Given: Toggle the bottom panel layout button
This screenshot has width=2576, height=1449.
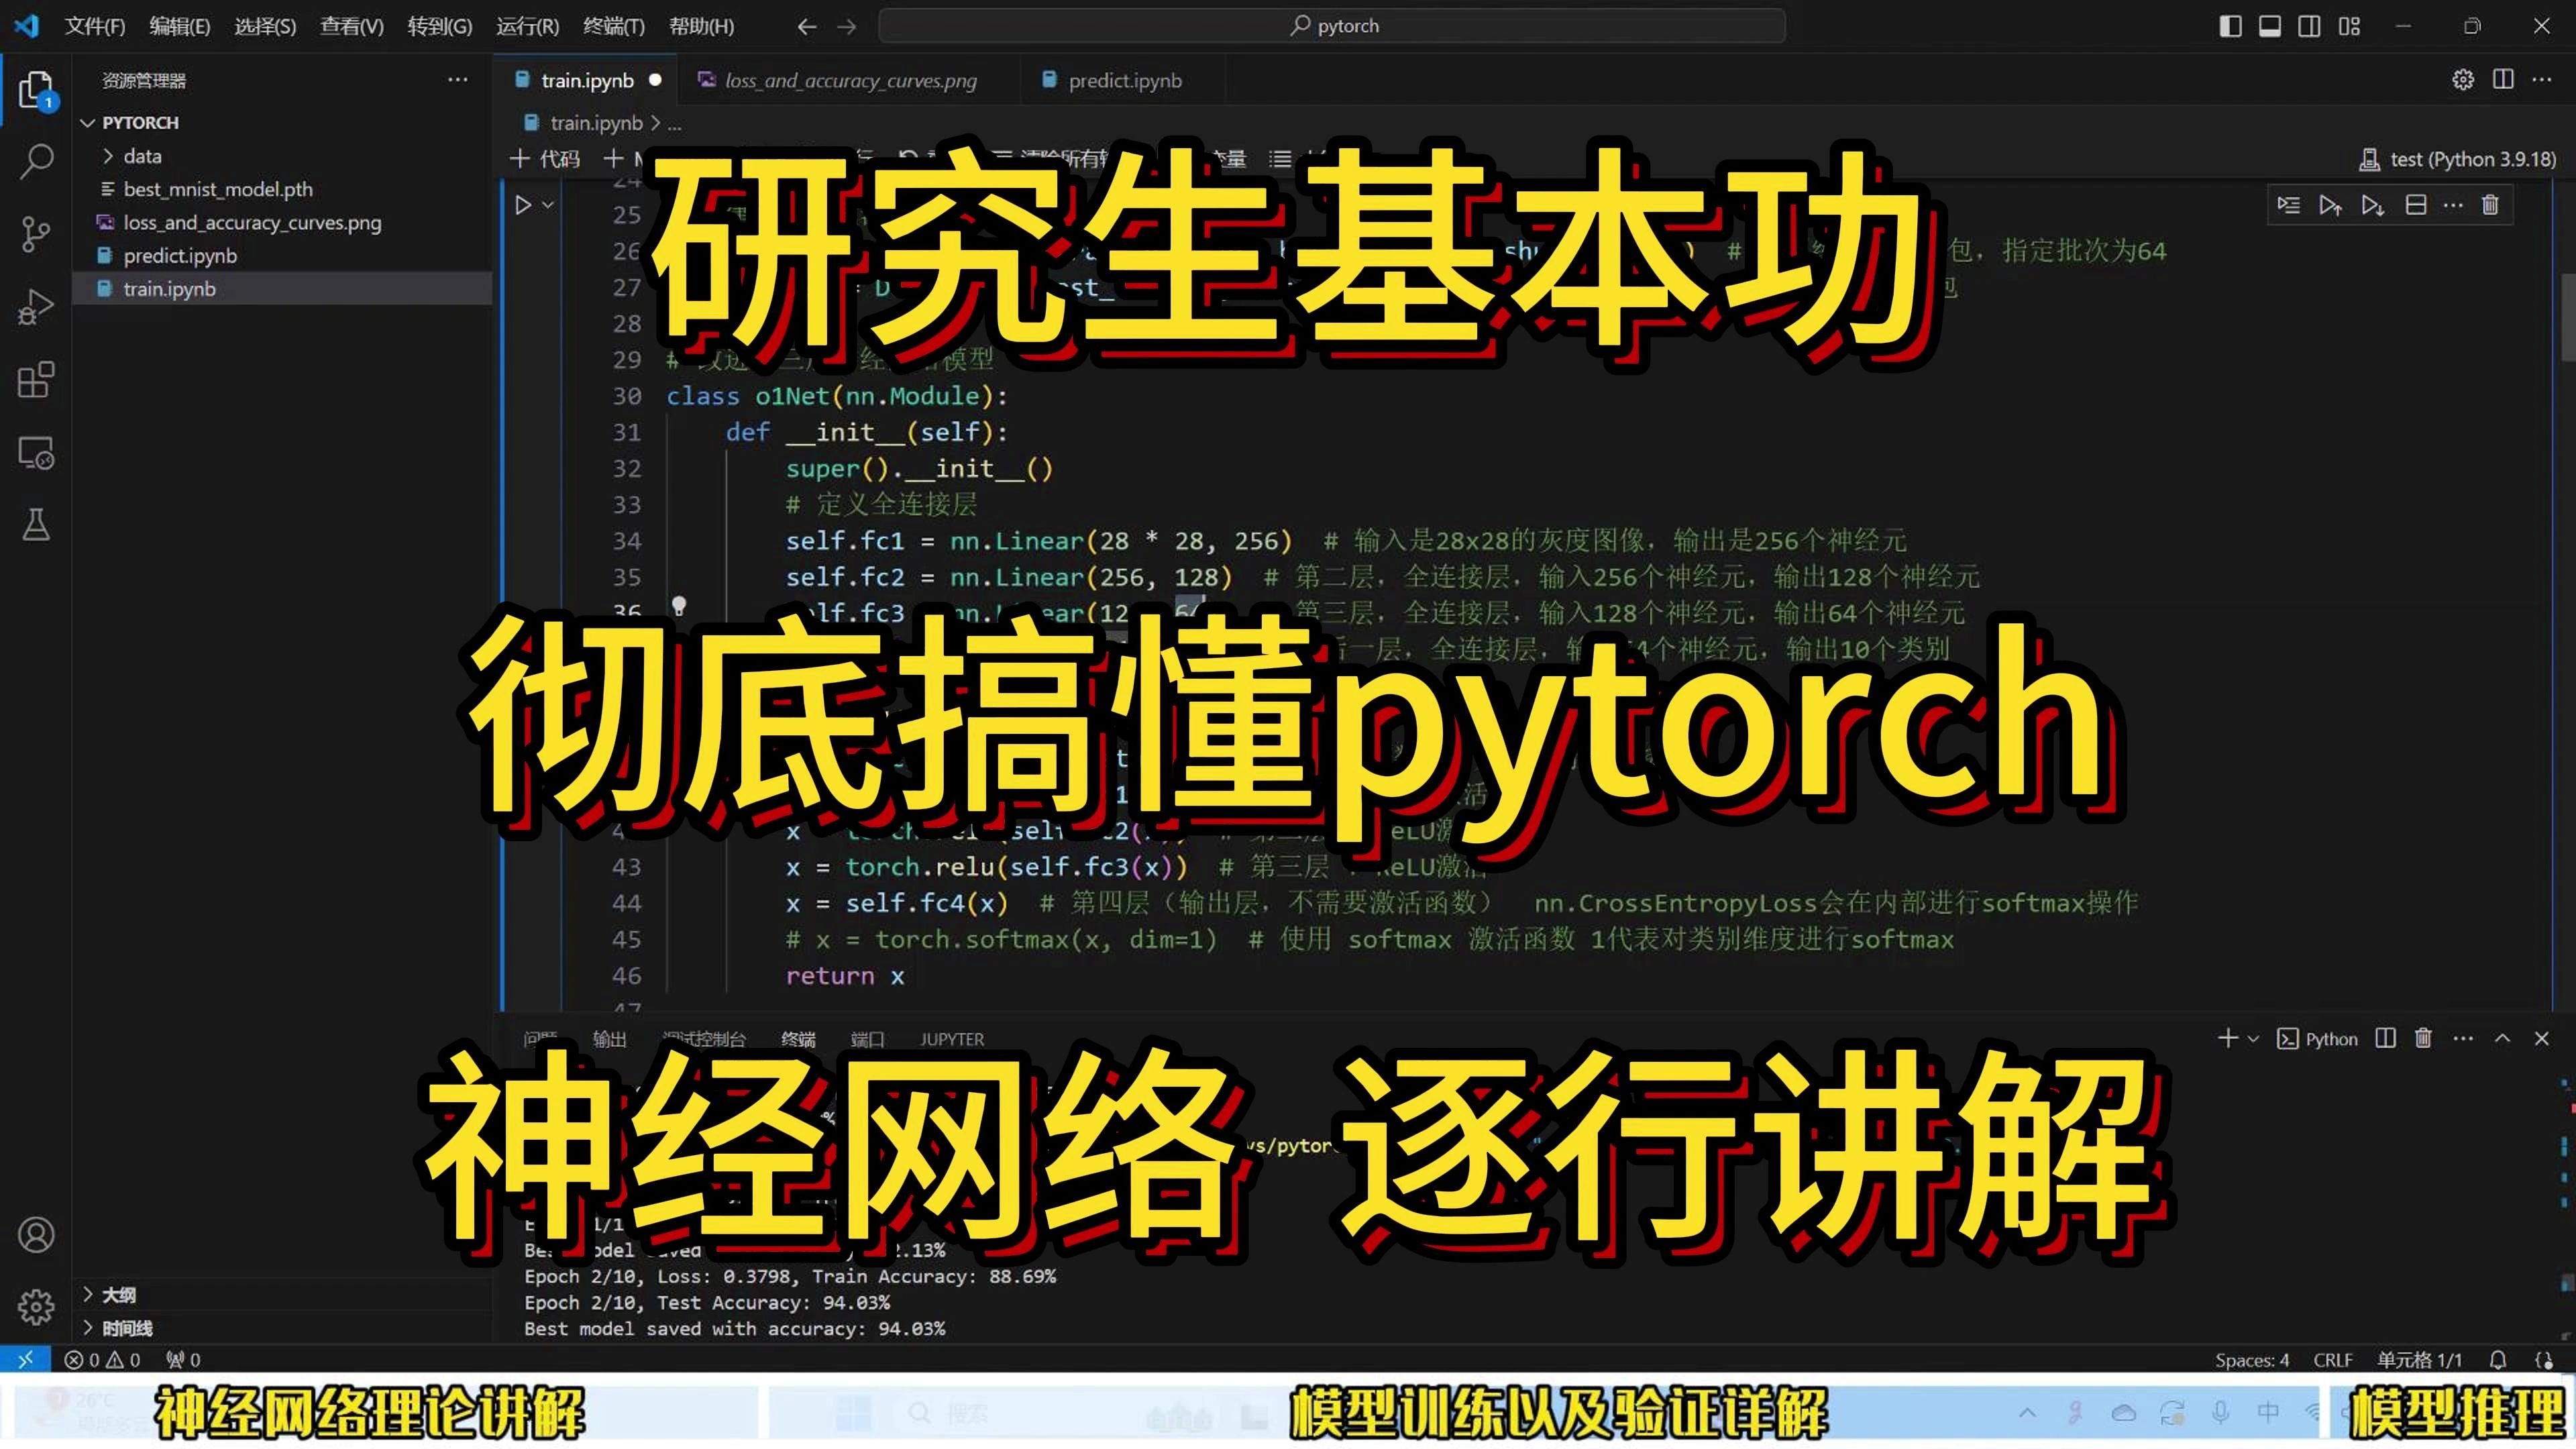Looking at the screenshot, I should (2270, 26).
